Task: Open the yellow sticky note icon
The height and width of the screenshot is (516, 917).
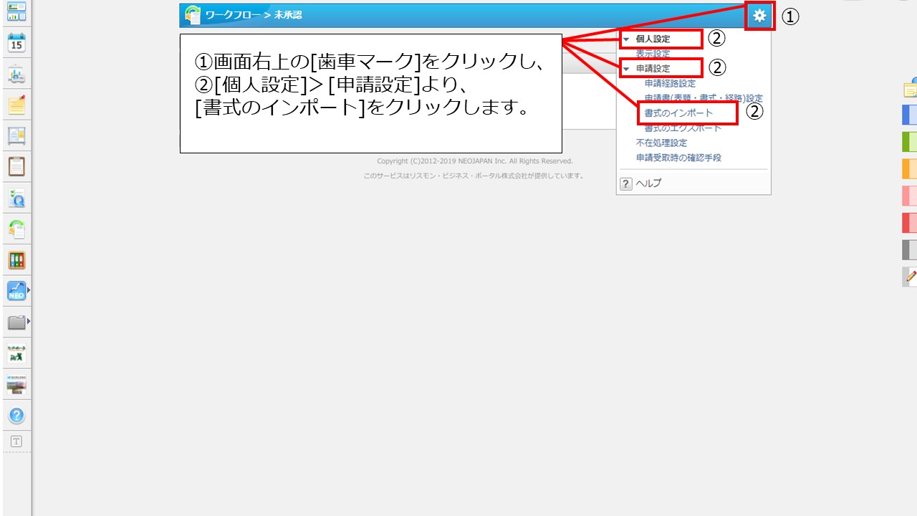Action: pos(16,105)
